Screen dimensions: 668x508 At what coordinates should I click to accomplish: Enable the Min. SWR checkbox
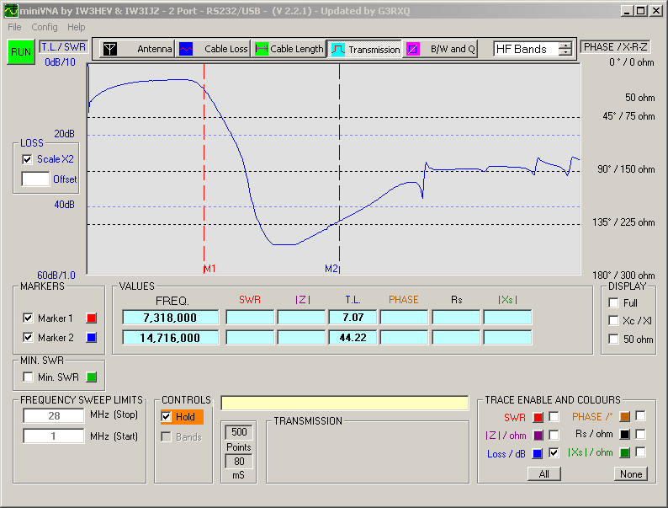(28, 377)
